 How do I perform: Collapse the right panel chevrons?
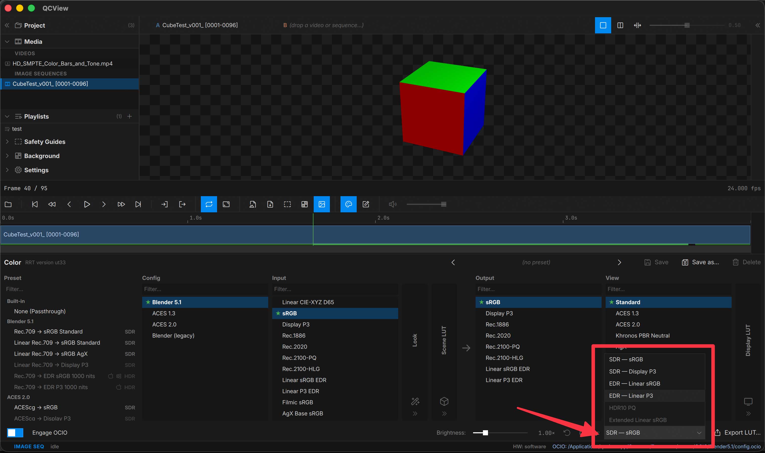pyautogui.click(x=758, y=25)
